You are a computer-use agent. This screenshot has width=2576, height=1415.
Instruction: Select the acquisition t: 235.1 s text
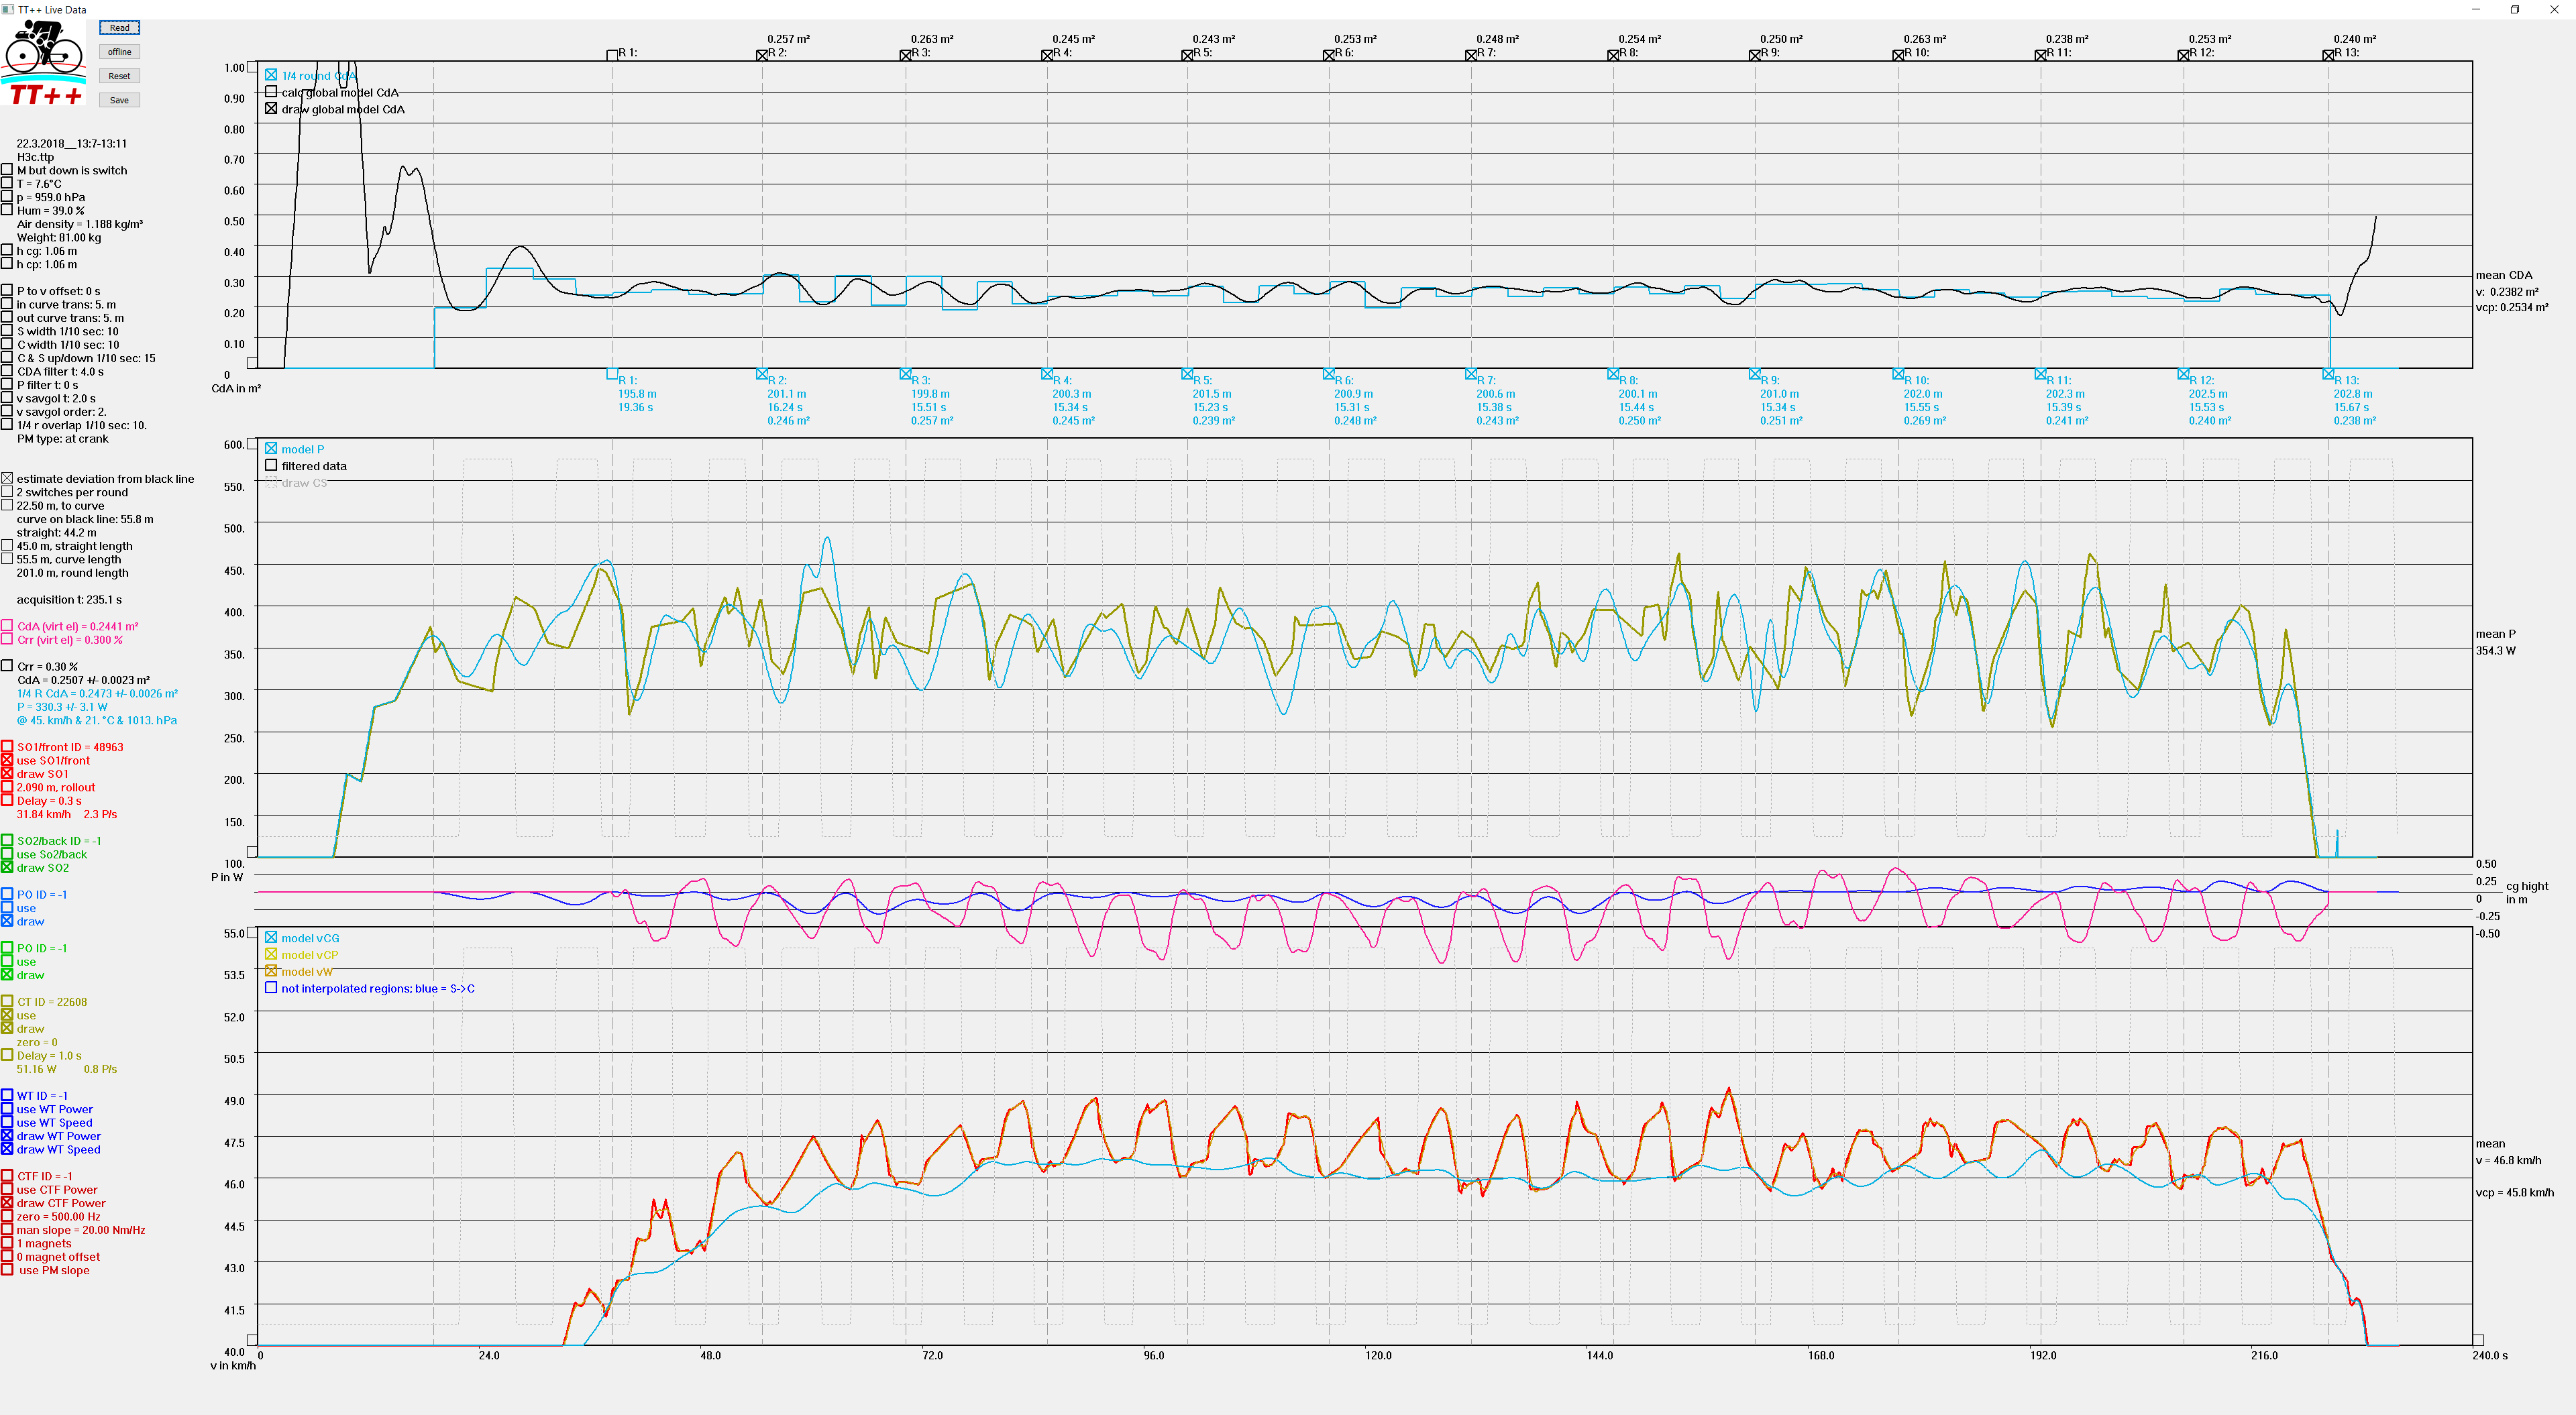coord(69,600)
